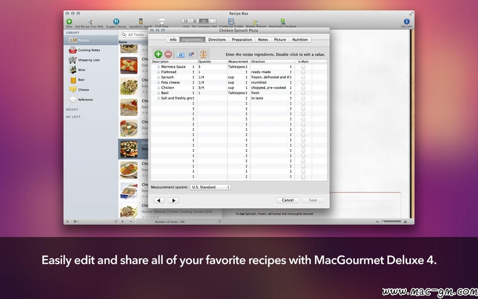Select Recipes in the Library sidebar
478x299 pixels.
[91, 40]
